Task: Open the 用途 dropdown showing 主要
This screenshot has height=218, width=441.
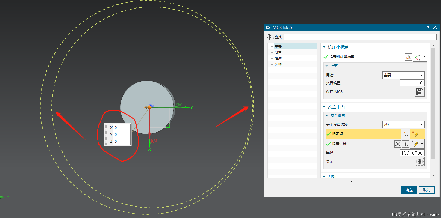Action: point(403,75)
